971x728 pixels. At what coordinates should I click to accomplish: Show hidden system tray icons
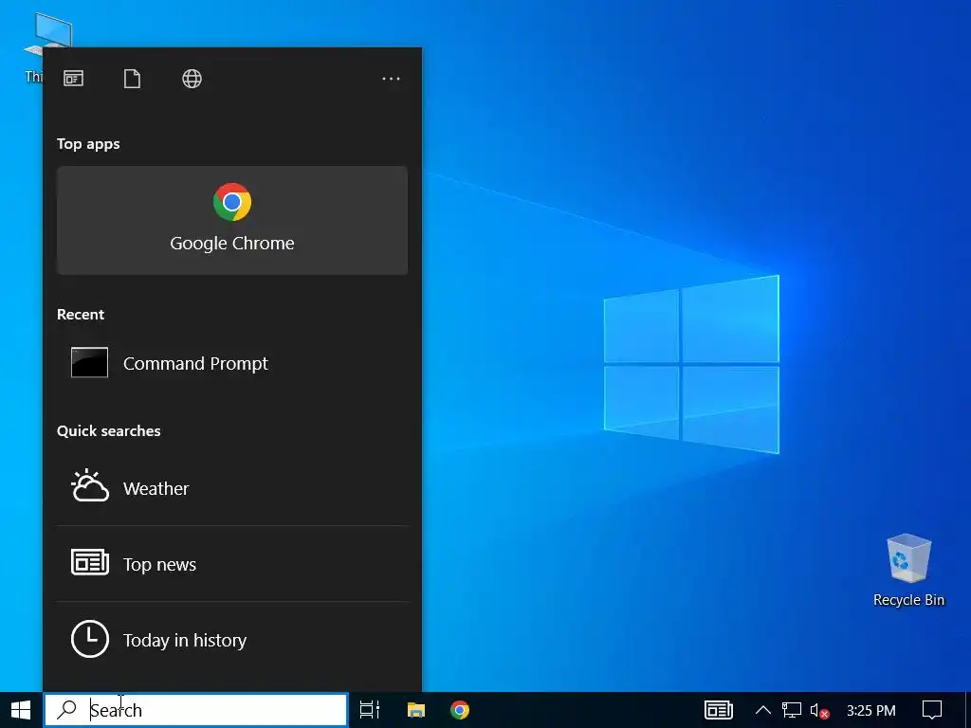(763, 710)
